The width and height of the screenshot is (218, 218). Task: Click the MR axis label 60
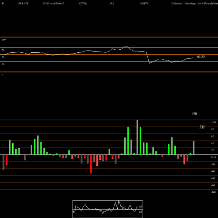tap(213, 136)
